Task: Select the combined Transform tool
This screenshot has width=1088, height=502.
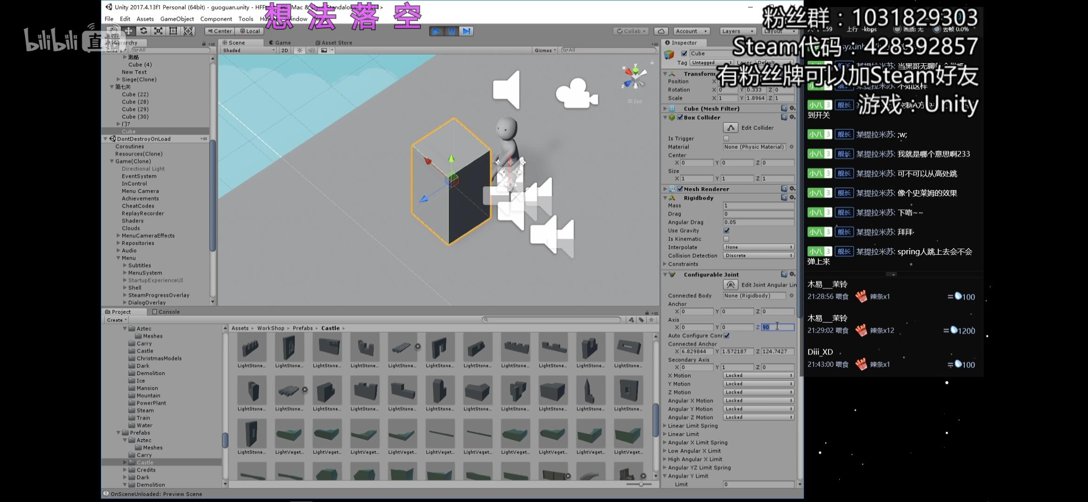Action: tap(188, 31)
